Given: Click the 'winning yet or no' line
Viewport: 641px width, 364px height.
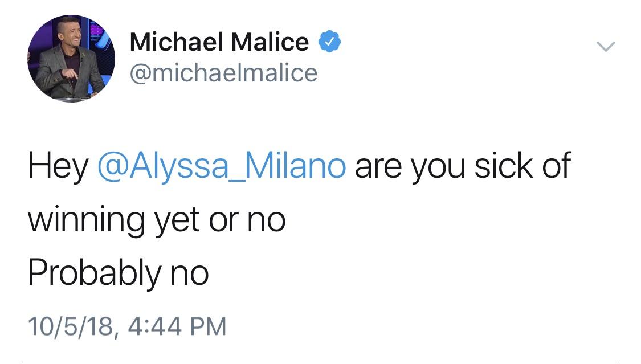Looking at the screenshot, I should (157, 220).
